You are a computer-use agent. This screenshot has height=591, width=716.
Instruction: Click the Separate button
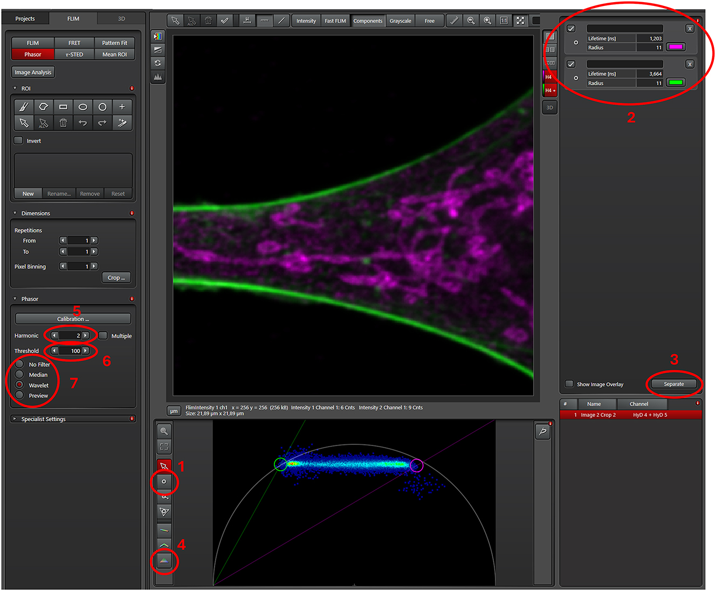click(x=673, y=384)
